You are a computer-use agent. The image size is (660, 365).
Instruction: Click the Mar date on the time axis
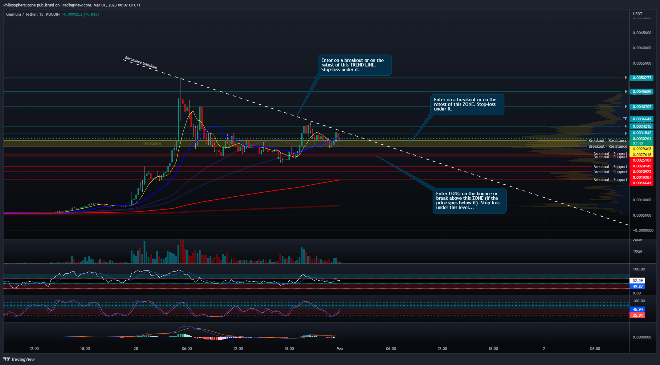[340, 349]
